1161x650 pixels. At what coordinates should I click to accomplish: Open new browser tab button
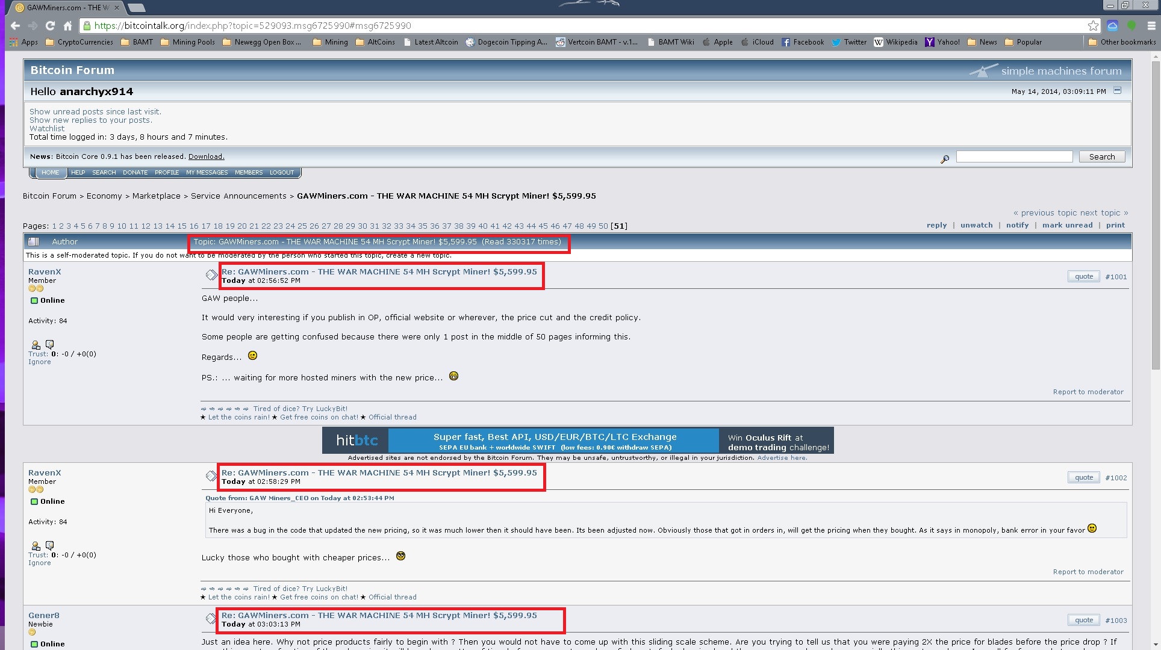coord(137,8)
